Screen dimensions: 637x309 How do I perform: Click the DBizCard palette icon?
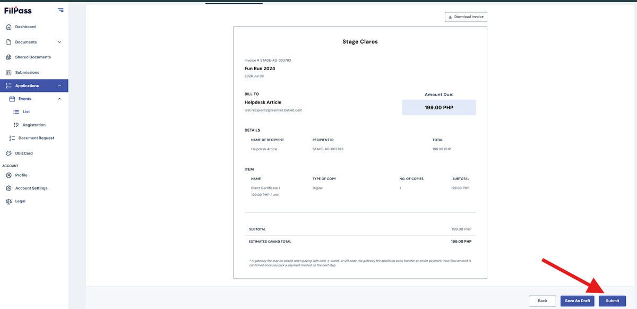tap(8, 153)
